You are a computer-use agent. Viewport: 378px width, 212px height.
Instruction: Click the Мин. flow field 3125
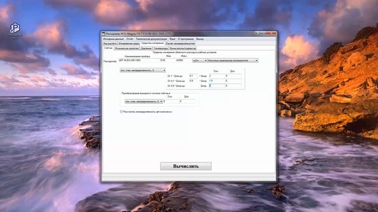click(167, 60)
